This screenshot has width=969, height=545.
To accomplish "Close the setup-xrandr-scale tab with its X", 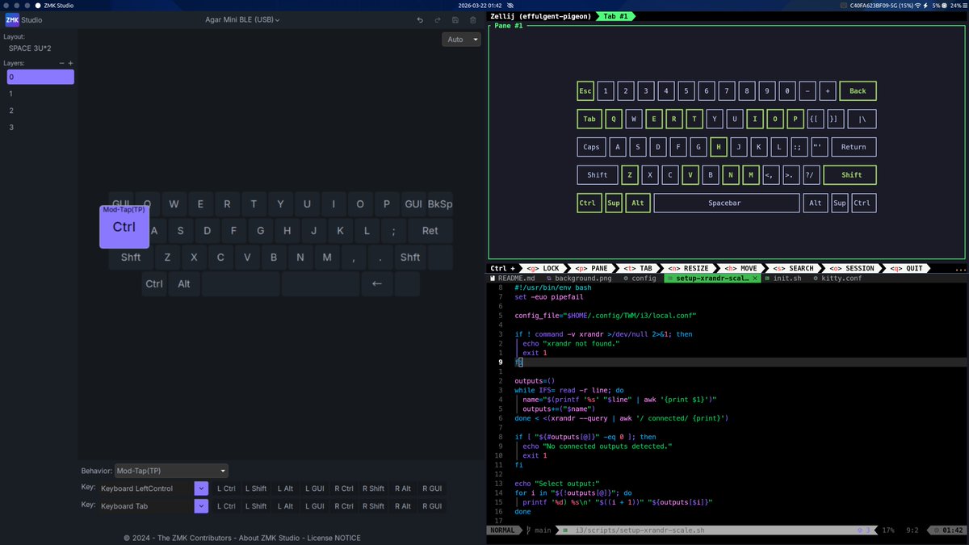I will coord(755,278).
